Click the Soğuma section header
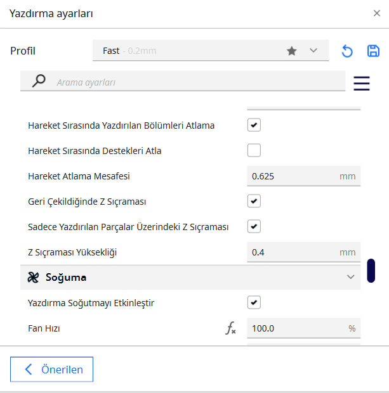 point(190,277)
